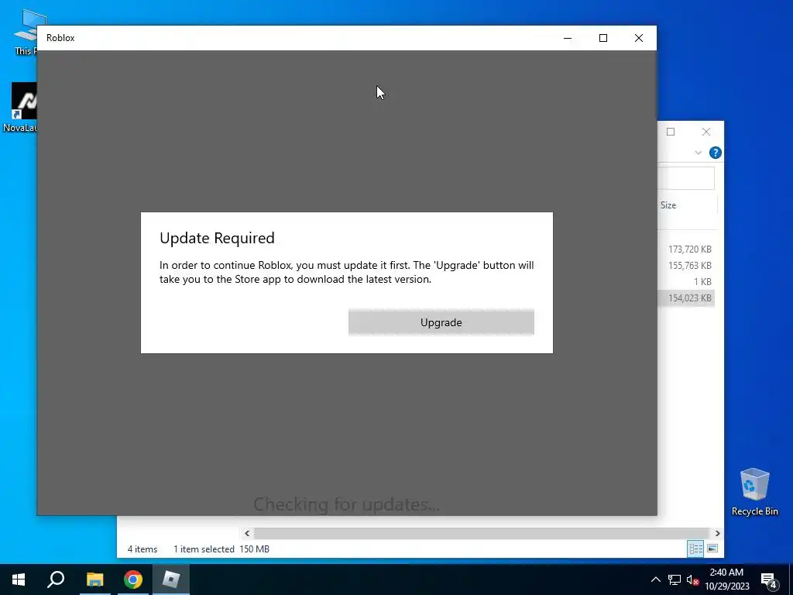Image resolution: width=793 pixels, height=595 pixels.
Task: Select the file sized 1 KB
Action: tap(702, 281)
